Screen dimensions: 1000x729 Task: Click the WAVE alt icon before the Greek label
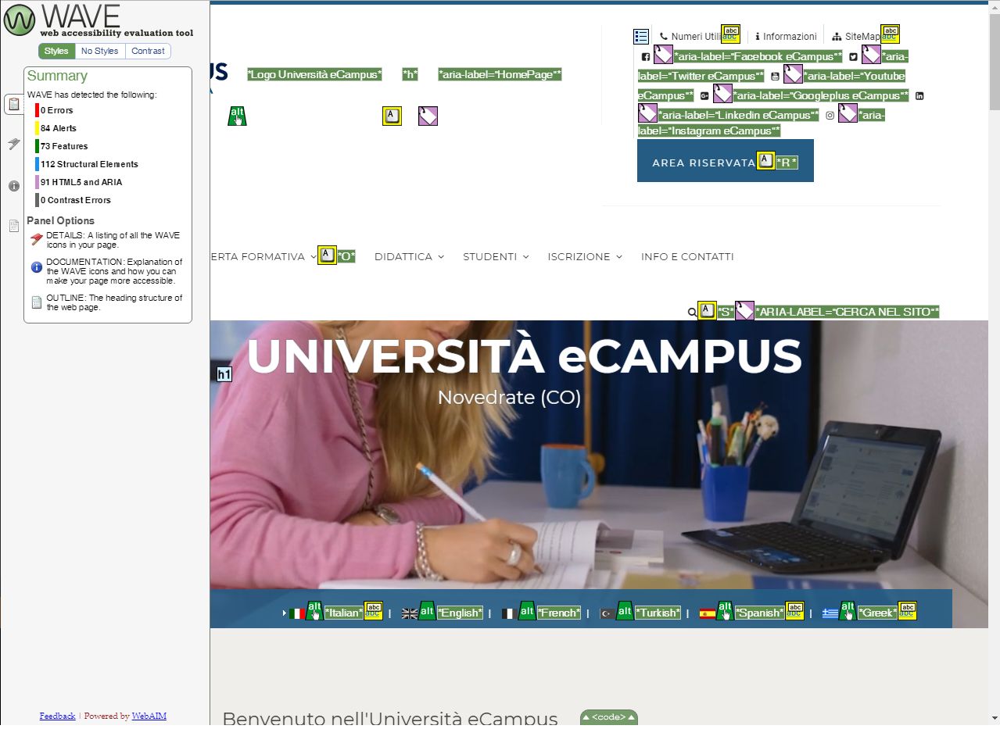(848, 611)
